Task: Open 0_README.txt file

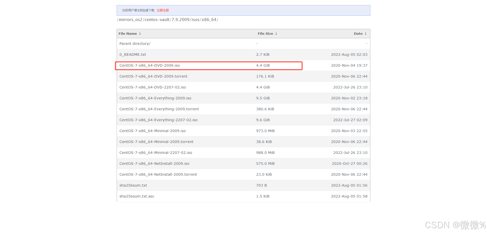Action: point(133,55)
